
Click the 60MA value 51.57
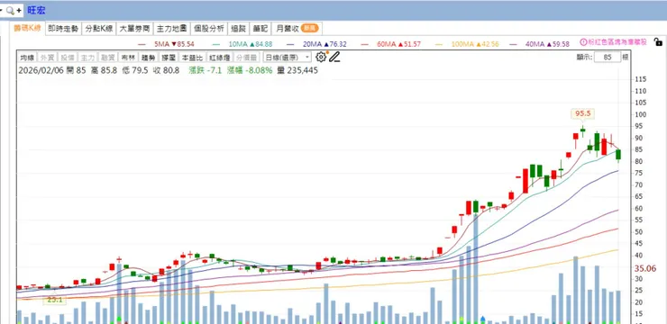pyautogui.click(x=412, y=44)
